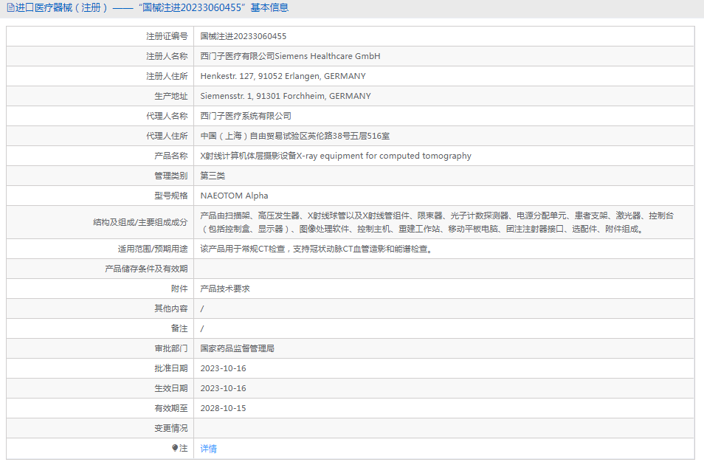
Task: Click the 注册人名称 label
Action: pyautogui.click(x=167, y=56)
